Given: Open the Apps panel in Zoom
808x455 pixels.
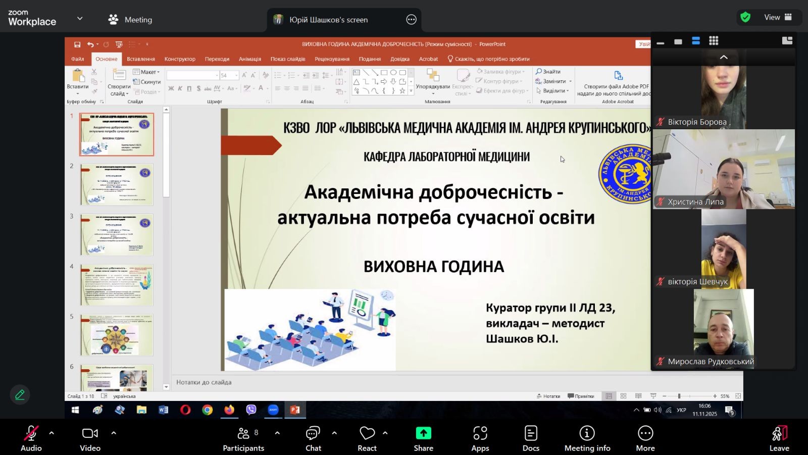Looking at the screenshot, I should [x=480, y=438].
